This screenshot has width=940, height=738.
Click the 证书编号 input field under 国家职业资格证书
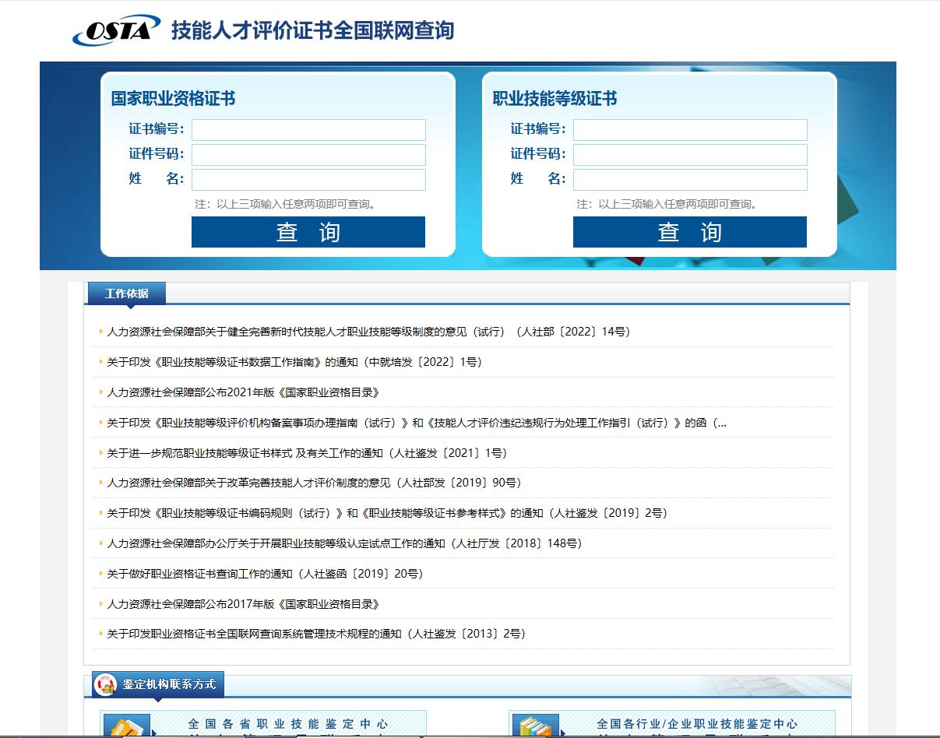click(x=308, y=130)
